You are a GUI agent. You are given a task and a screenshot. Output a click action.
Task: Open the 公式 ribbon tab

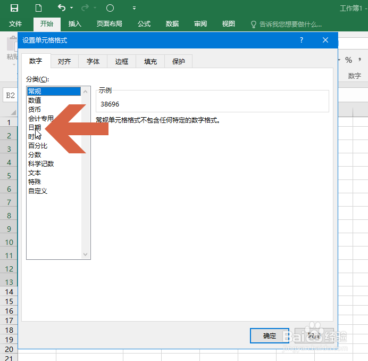[144, 24]
